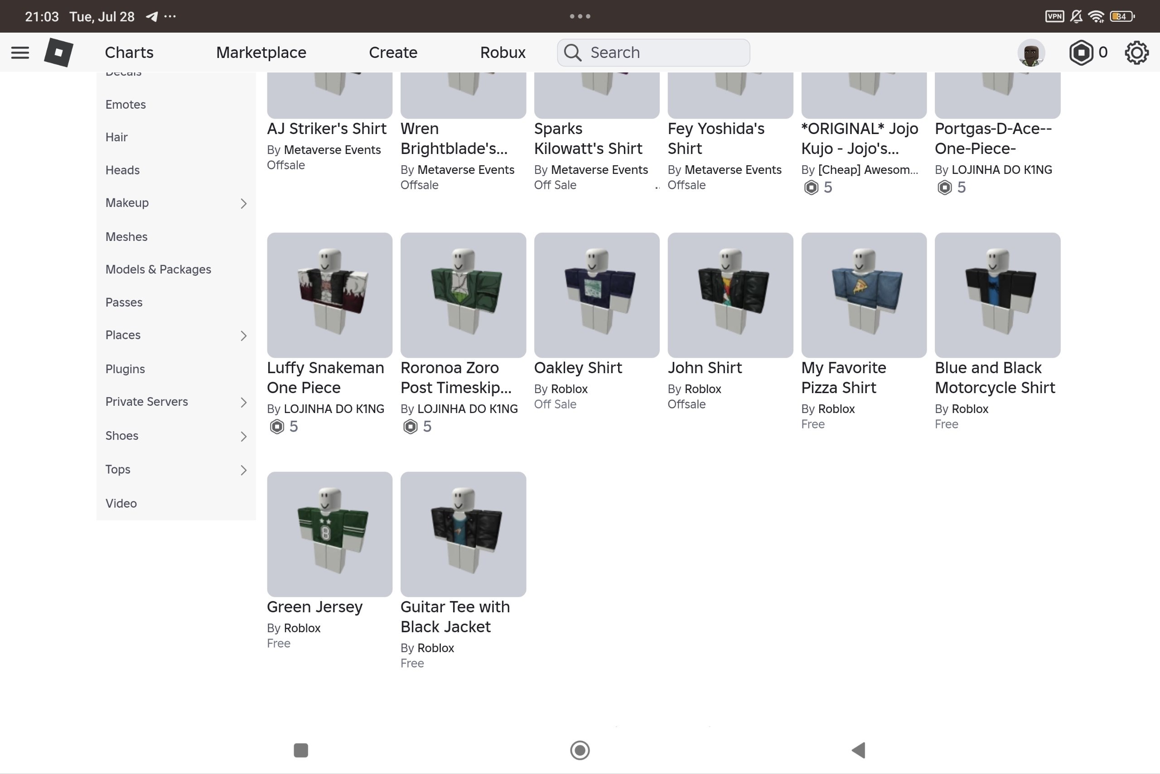Expand the Private Servers category chevron
Screen dimensions: 1160x774
tap(243, 402)
